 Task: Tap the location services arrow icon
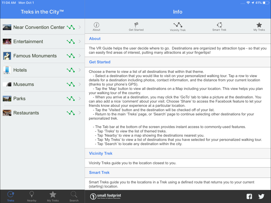click(253, 3)
